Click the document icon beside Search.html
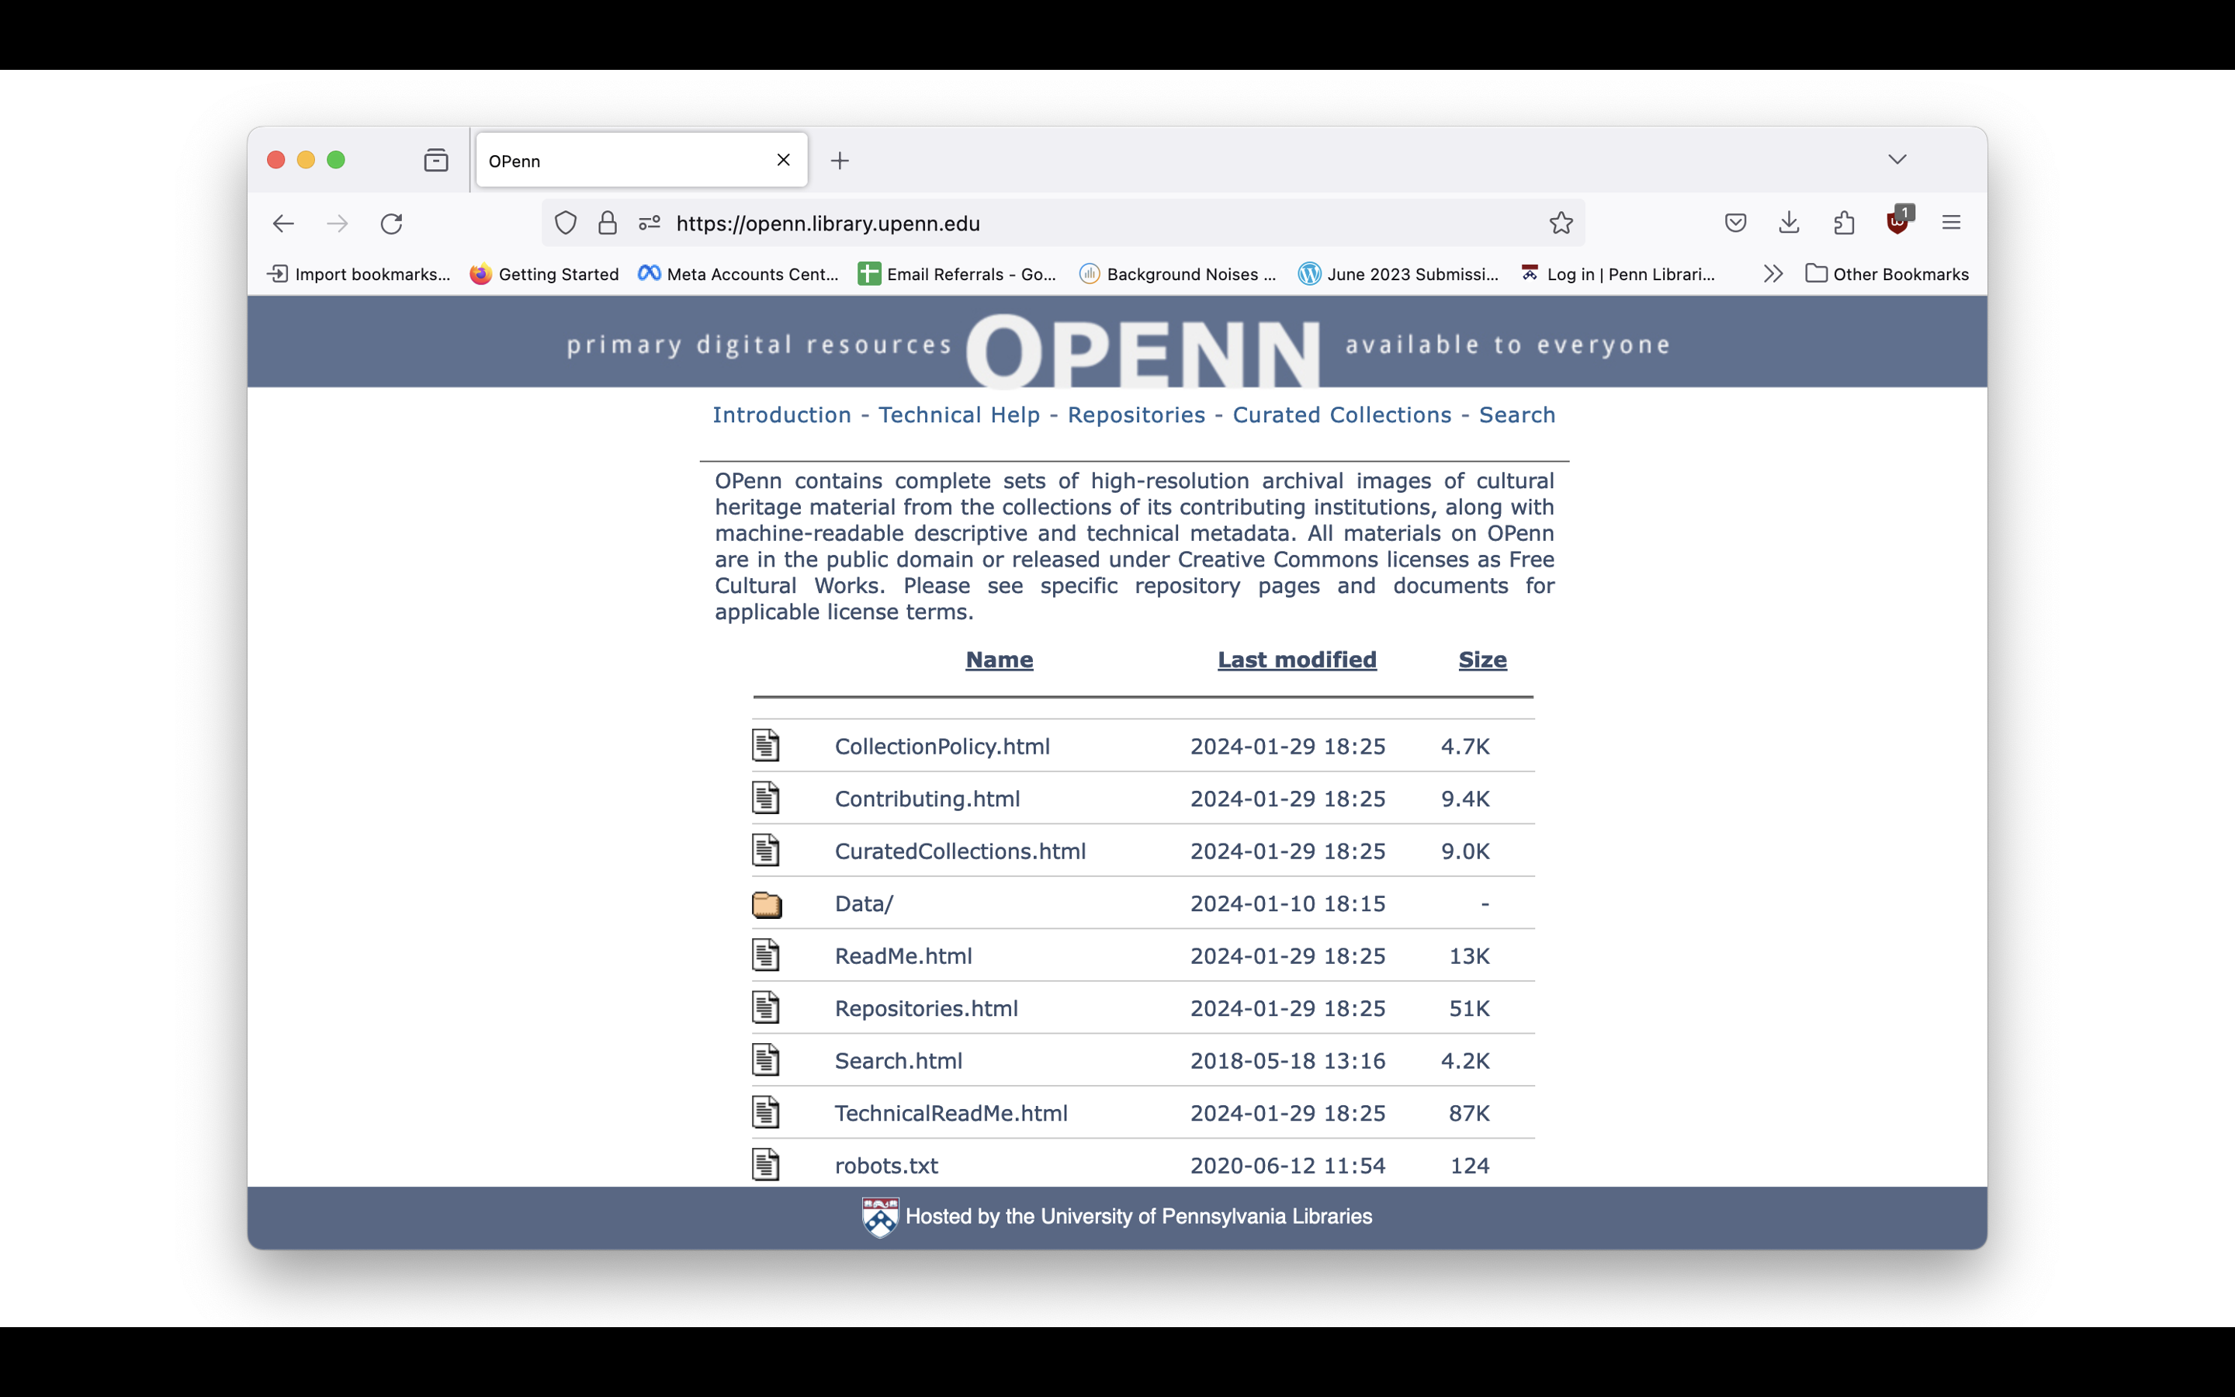This screenshot has height=1397, width=2235. [x=766, y=1061]
